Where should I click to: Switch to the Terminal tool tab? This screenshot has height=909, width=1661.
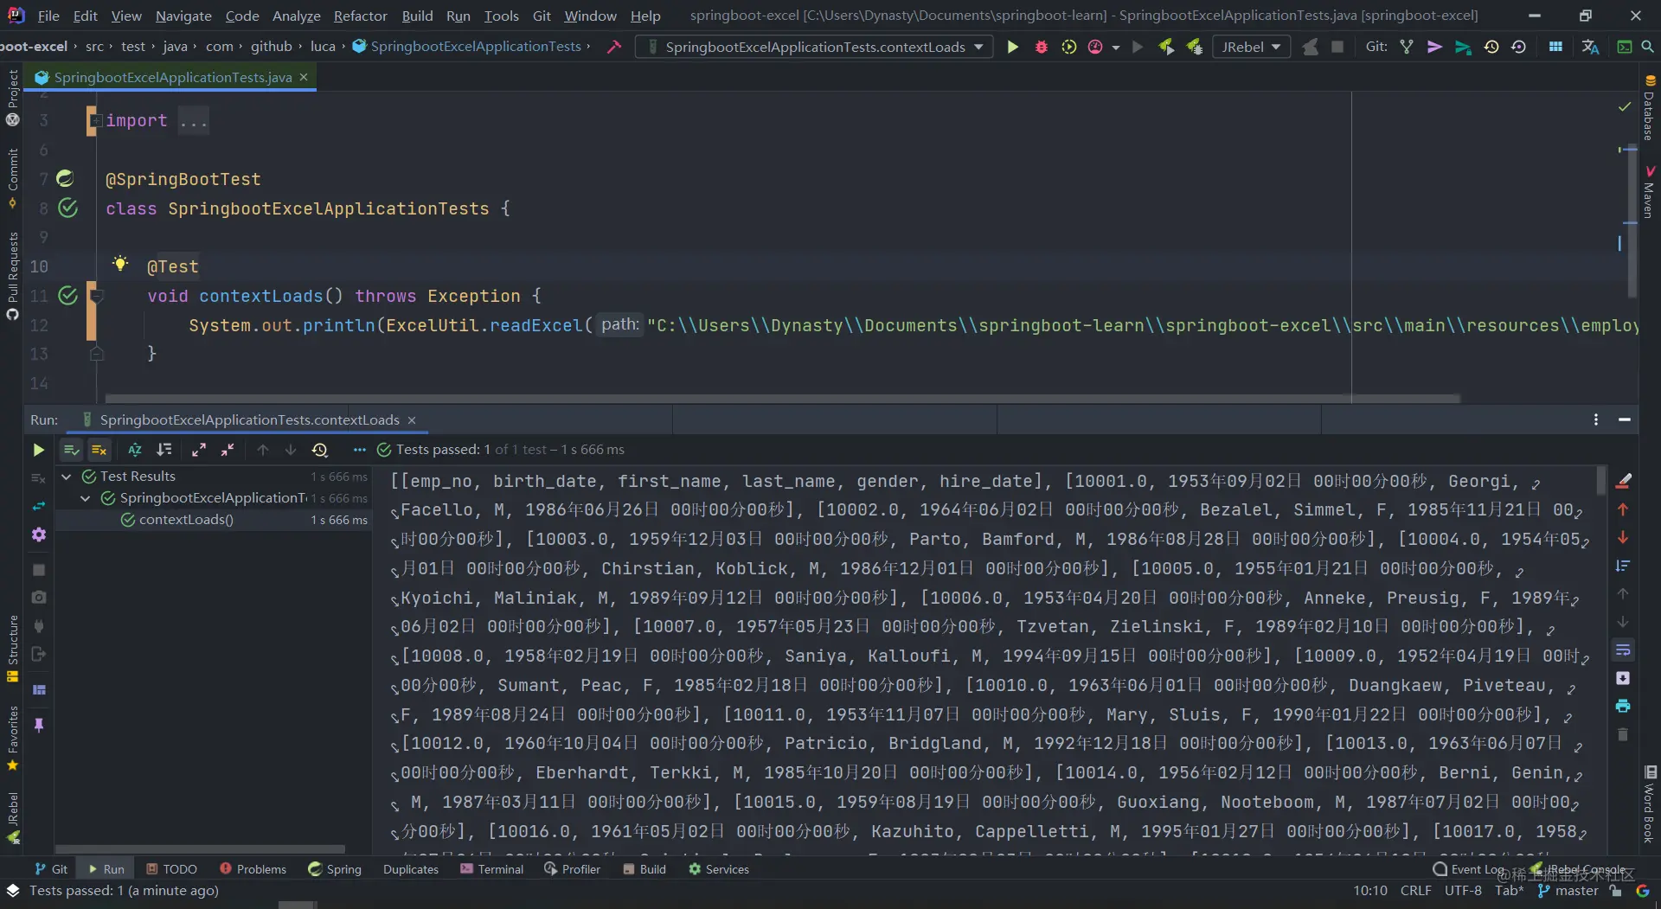tap(492, 869)
